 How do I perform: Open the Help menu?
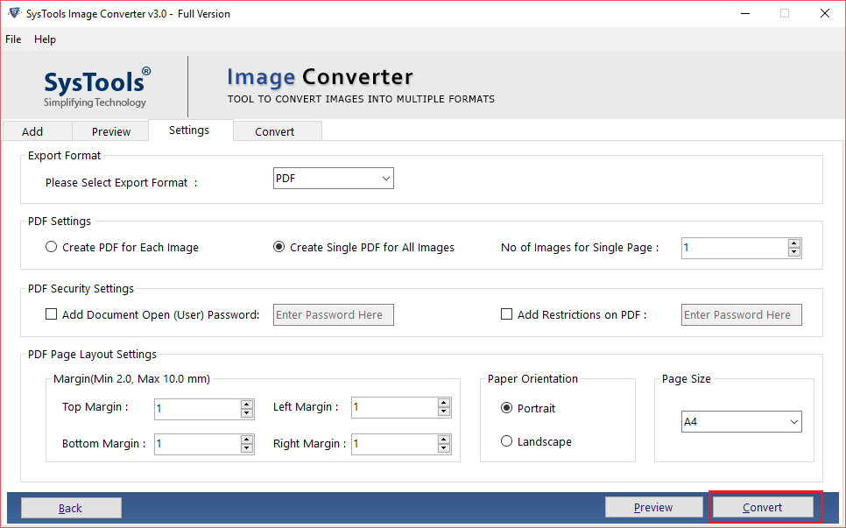coord(45,39)
